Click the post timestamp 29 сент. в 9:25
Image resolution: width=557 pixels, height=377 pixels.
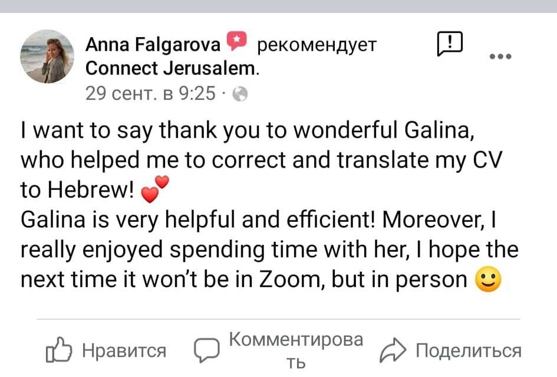pos(150,94)
